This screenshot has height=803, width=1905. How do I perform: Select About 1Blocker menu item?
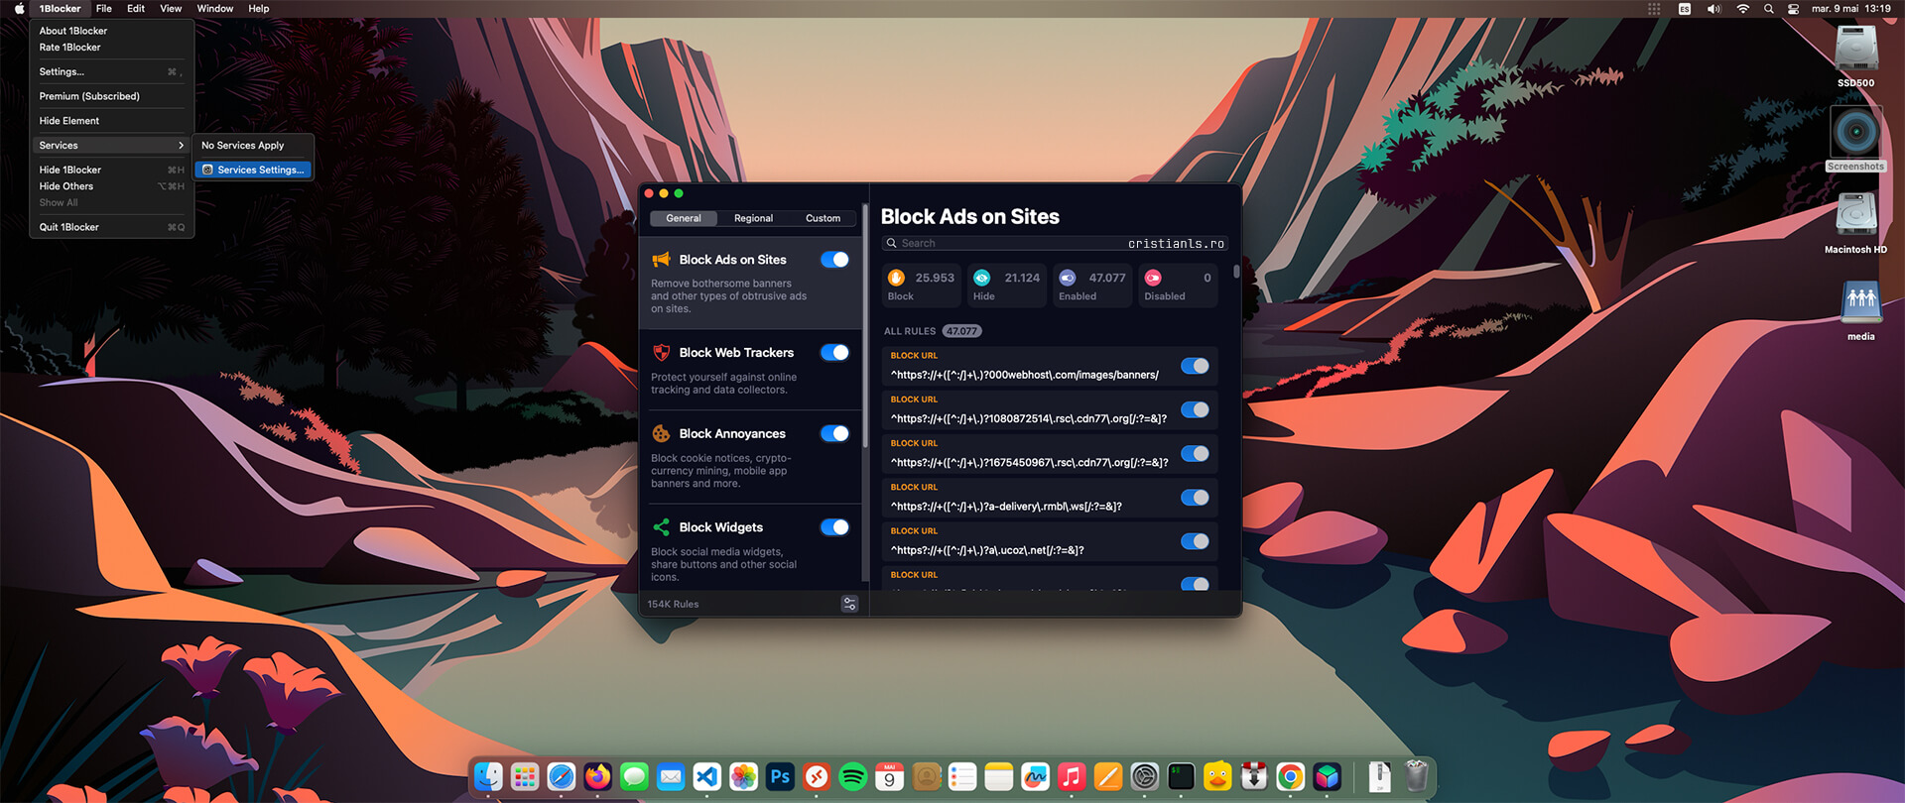click(x=111, y=31)
